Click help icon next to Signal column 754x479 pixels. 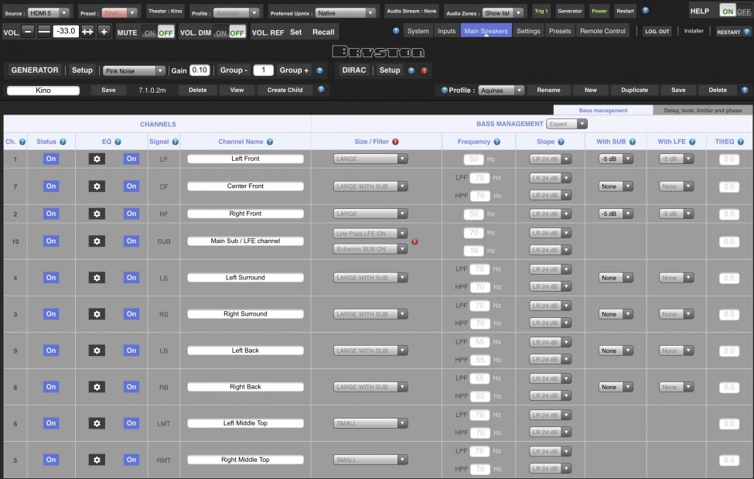176,142
